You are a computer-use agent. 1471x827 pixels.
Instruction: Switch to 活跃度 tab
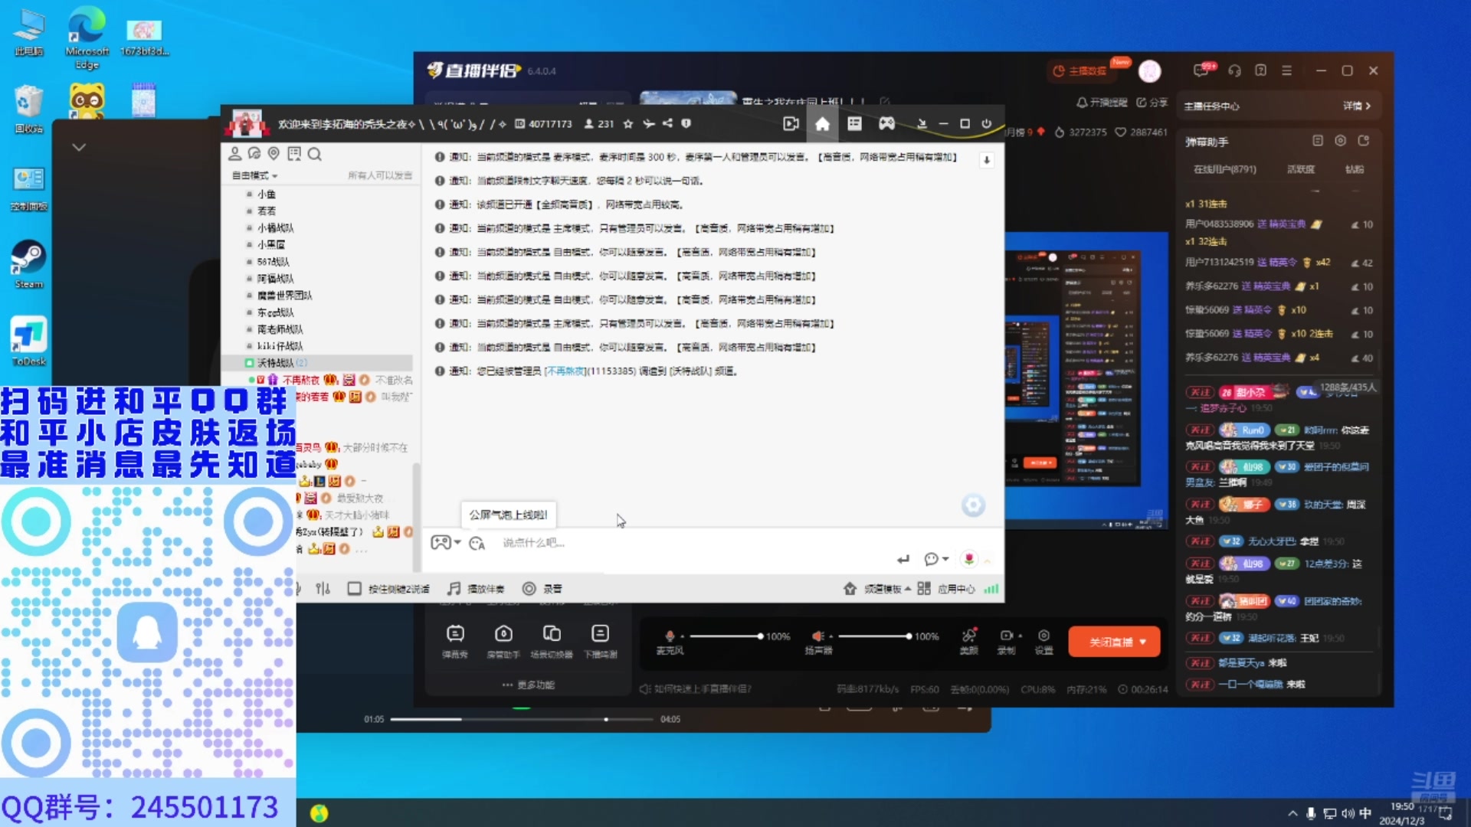tap(1301, 169)
